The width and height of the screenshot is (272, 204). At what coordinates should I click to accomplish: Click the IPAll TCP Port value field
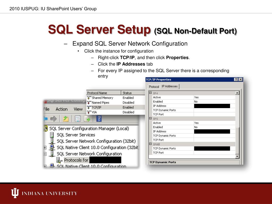point(214,153)
